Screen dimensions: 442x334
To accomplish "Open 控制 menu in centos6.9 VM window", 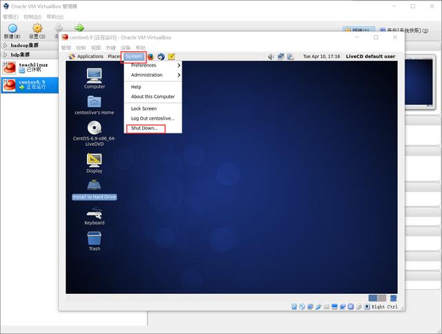I will point(81,48).
